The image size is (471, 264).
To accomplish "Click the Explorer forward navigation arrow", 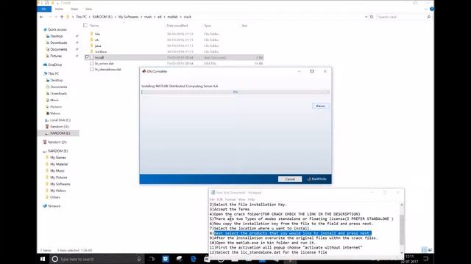I will (x=50, y=17).
